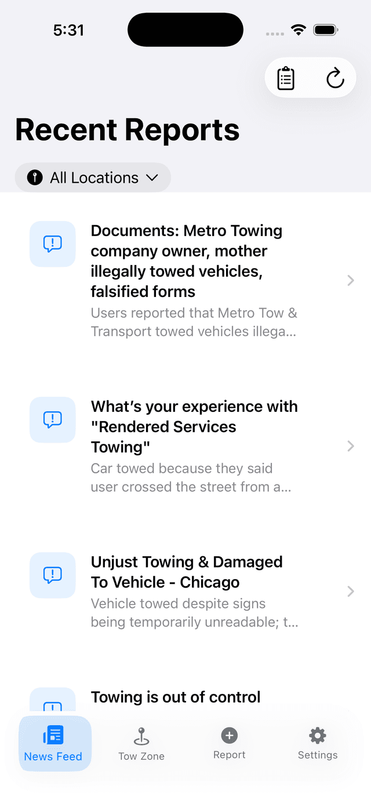Switch to the Settings tab
This screenshot has width=371, height=807.
[x=317, y=743]
